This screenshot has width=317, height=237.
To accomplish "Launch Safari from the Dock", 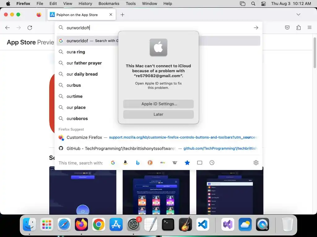I will (x=64, y=224).
